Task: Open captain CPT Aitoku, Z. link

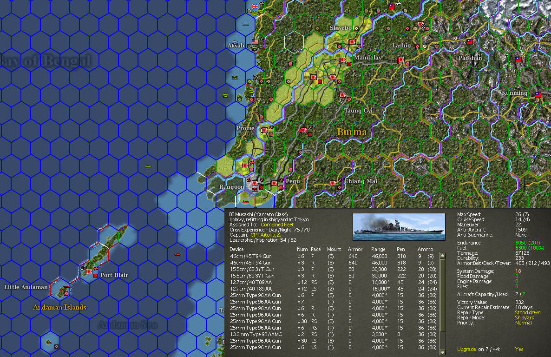Action: pyautogui.click(x=265, y=235)
